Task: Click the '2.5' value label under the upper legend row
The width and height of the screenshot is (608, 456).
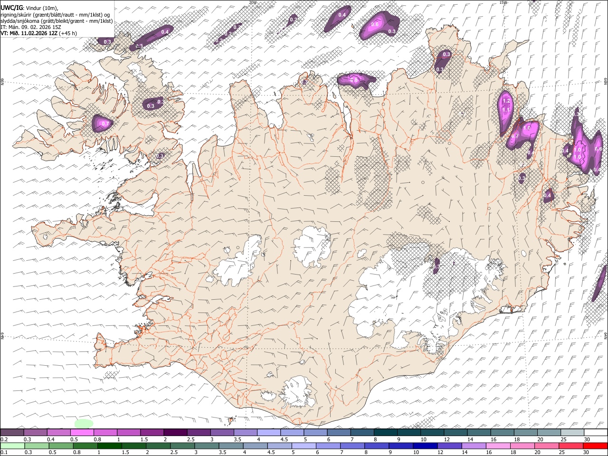Action: [x=190, y=439]
